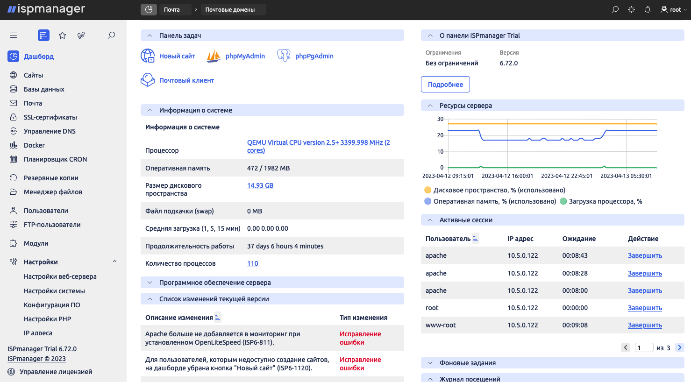
Task: Go to next sessions page arrow
Action: (x=680, y=347)
